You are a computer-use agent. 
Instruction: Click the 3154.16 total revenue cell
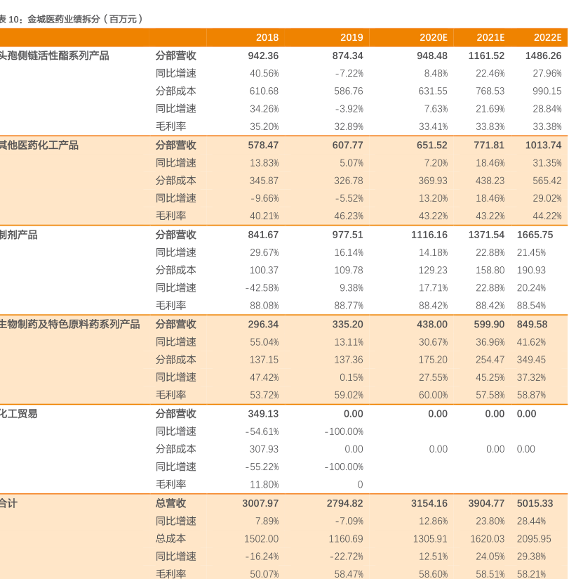[429, 503]
